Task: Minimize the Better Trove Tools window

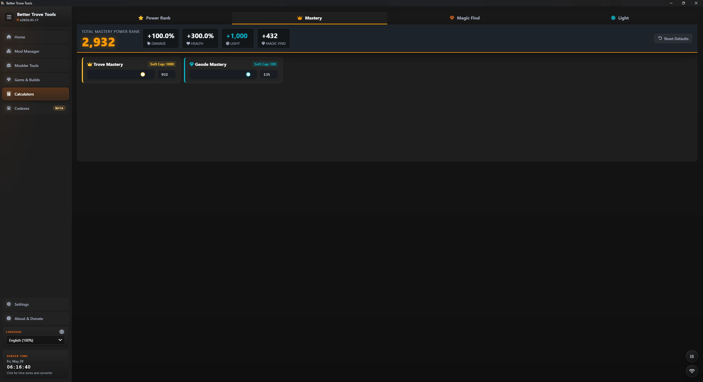Action: click(671, 3)
